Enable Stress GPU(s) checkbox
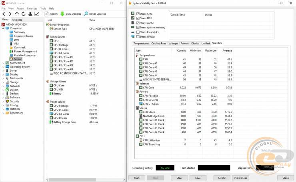Viewport: 296px width, 182px height. pos(138,37)
